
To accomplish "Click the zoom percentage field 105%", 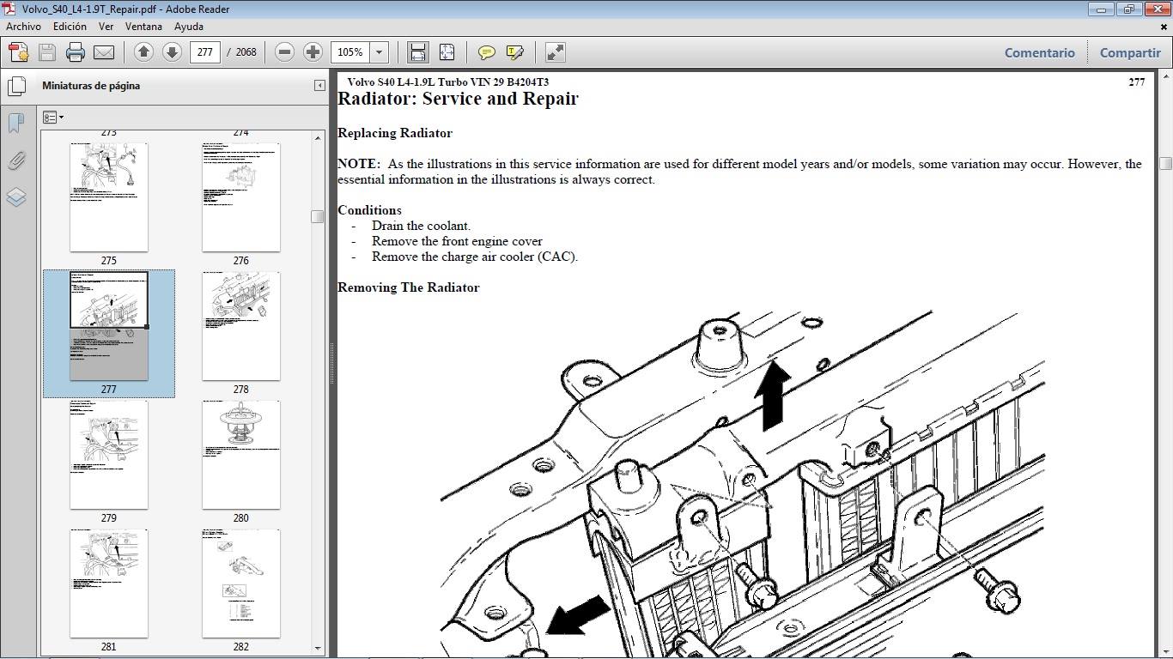I will (352, 52).
